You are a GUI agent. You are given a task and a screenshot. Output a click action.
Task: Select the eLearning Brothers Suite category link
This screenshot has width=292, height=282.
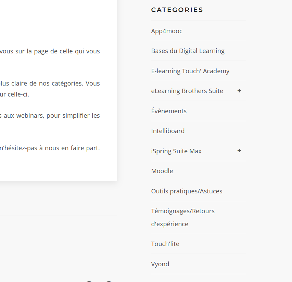[187, 91]
